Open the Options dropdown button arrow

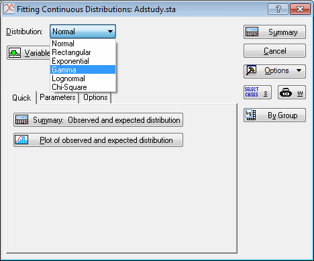pyautogui.click(x=299, y=70)
